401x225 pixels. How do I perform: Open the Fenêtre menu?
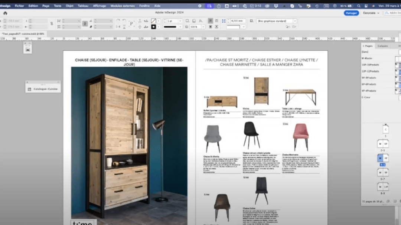coord(144,6)
